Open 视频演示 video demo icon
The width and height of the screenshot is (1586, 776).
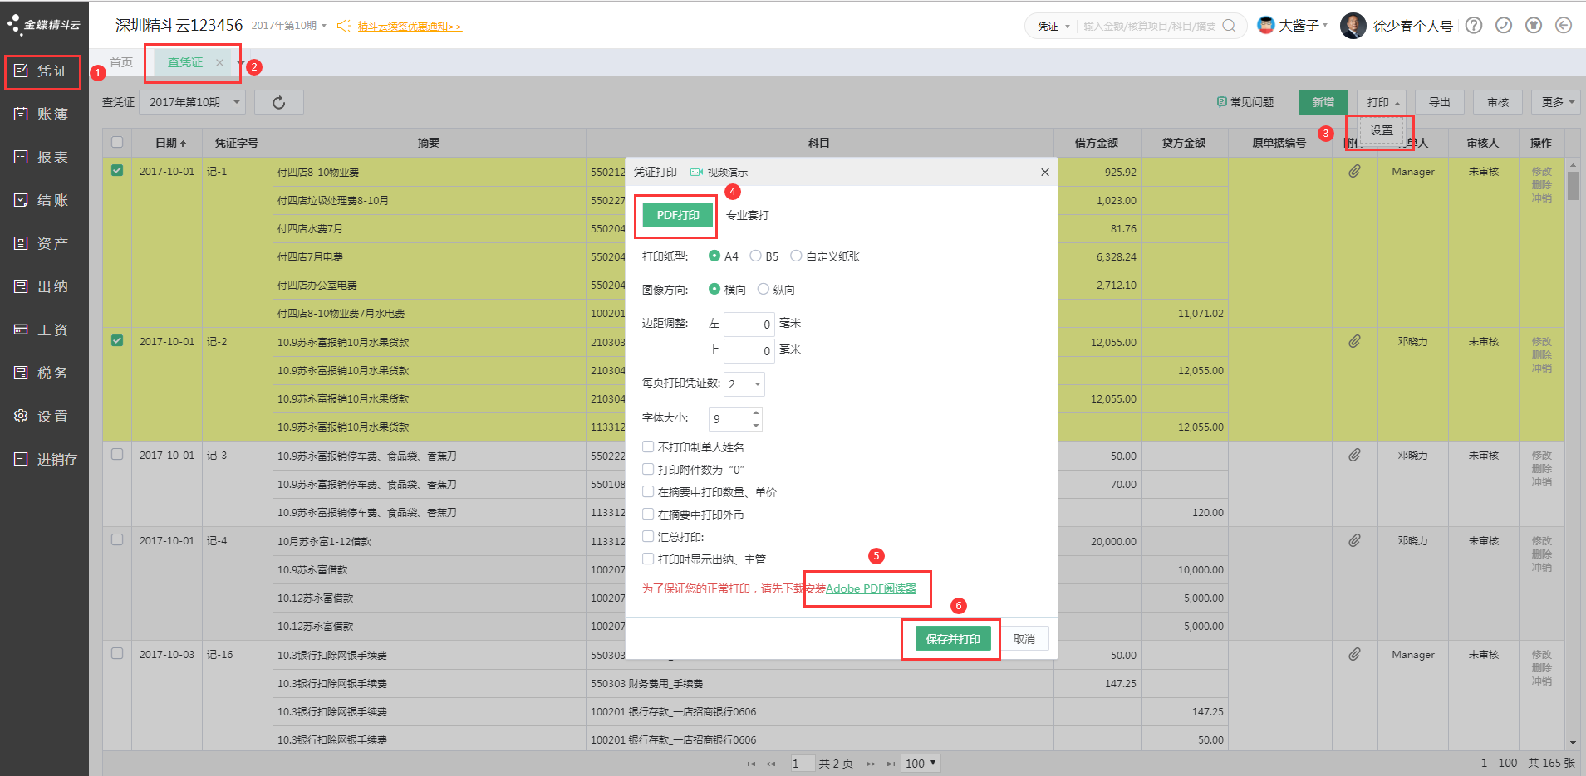(x=696, y=172)
